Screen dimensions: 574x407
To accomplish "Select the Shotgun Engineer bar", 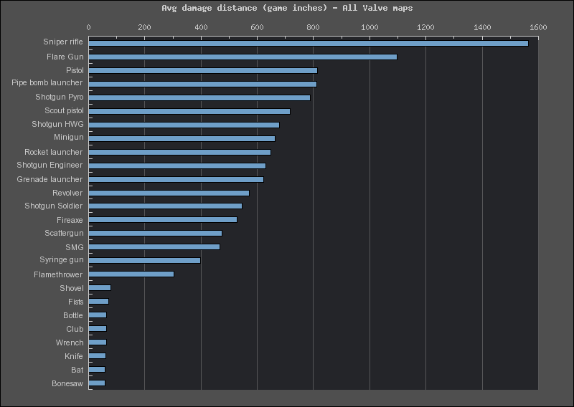I will (x=177, y=166).
